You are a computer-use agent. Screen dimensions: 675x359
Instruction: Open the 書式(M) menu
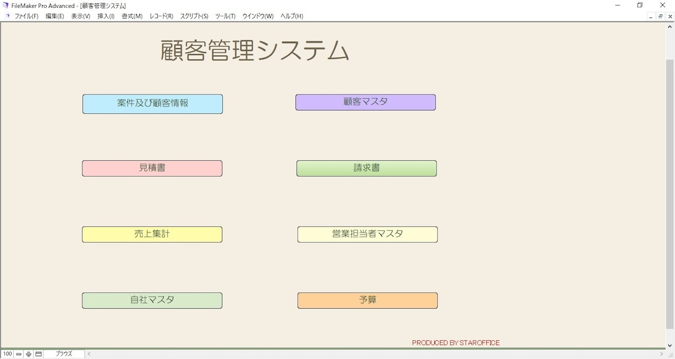[x=132, y=16]
